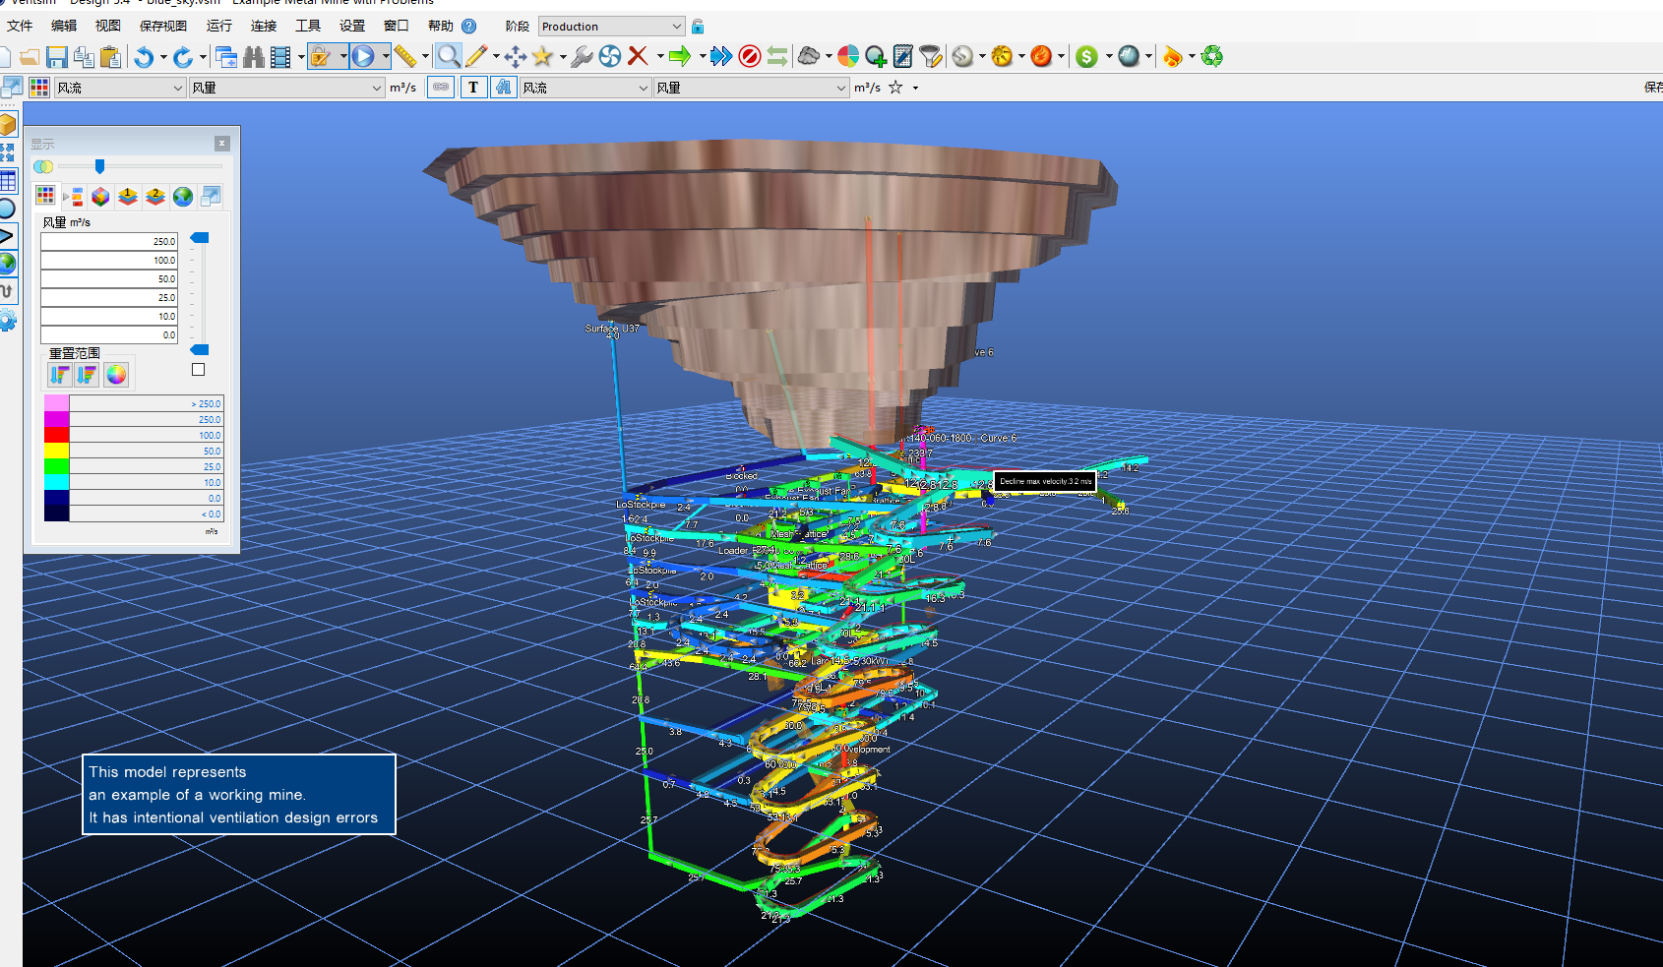Click the gear settings icon in left sidebar

(8, 321)
